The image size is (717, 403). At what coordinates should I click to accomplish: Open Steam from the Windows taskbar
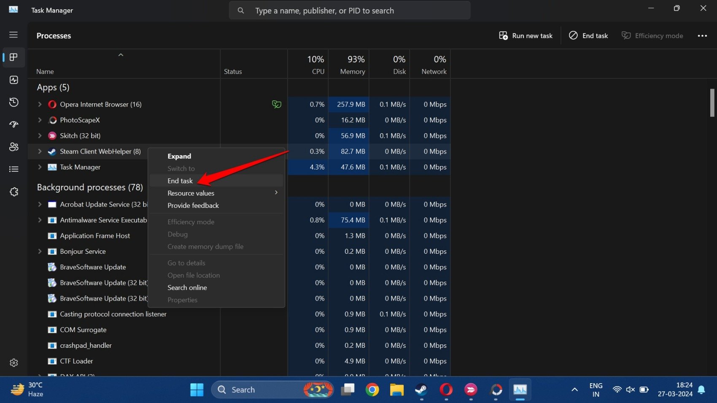pyautogui.click(x=420, y=390)
